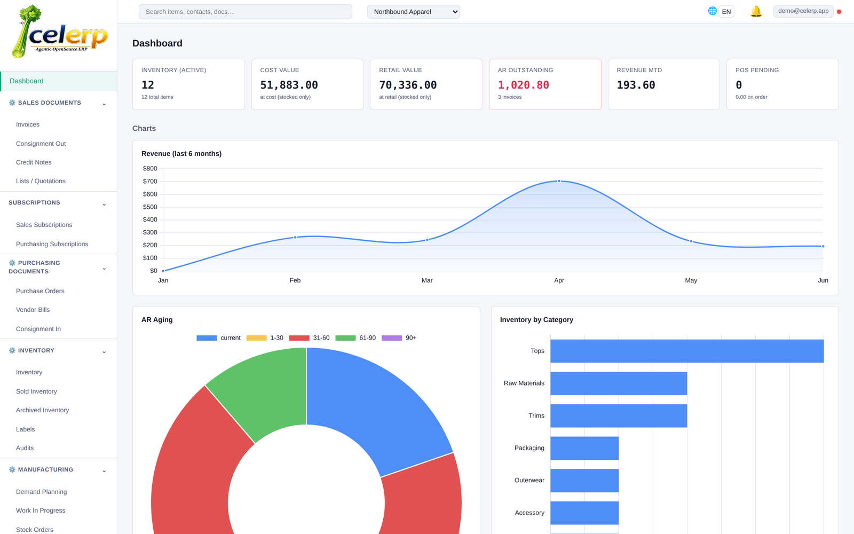854x534 pixels.
Task: Collapse the Purchasing Documents chevron
Action: pos(104,268)
